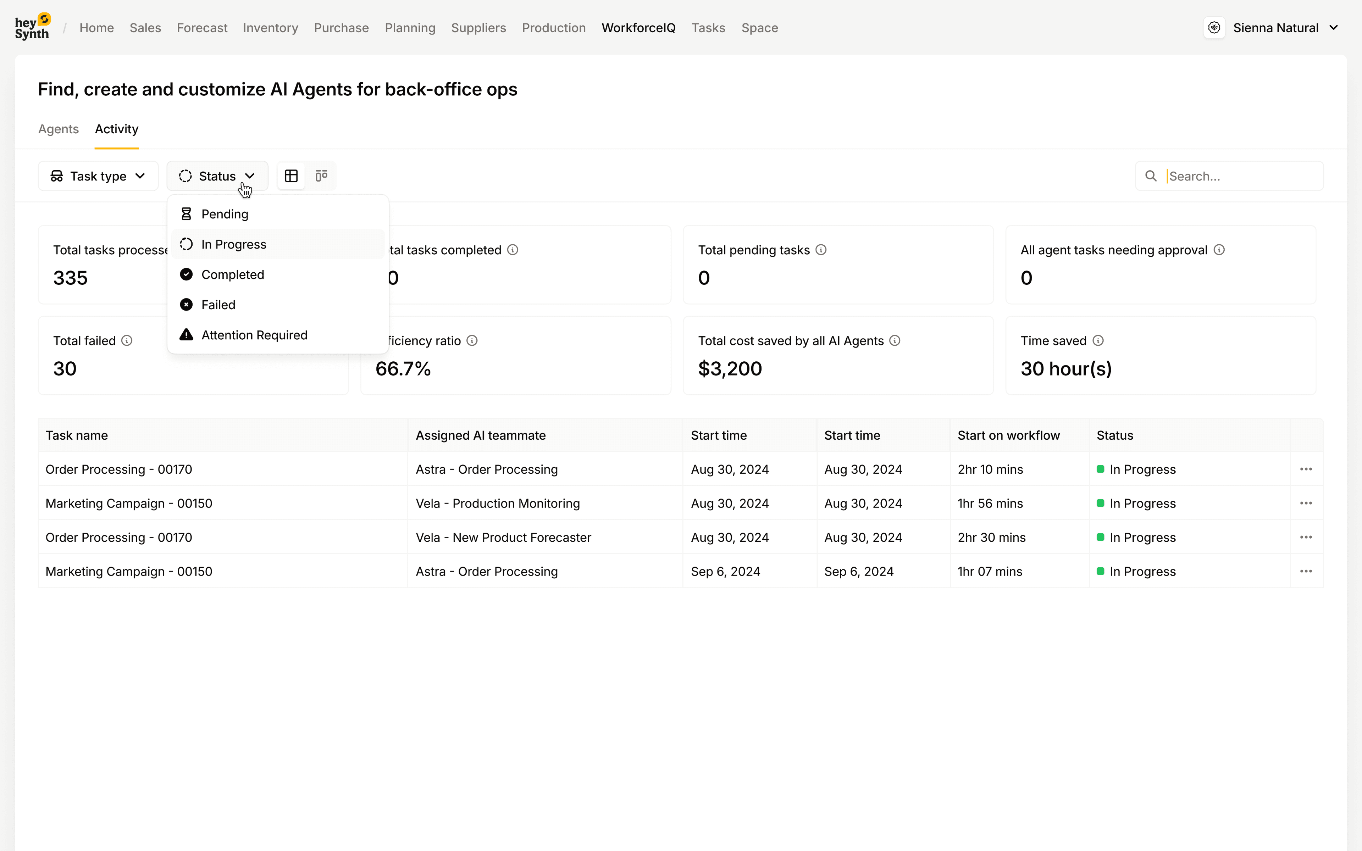
Task: Click the Sienna Natural workspace avatar icon
Action: 1214,28
